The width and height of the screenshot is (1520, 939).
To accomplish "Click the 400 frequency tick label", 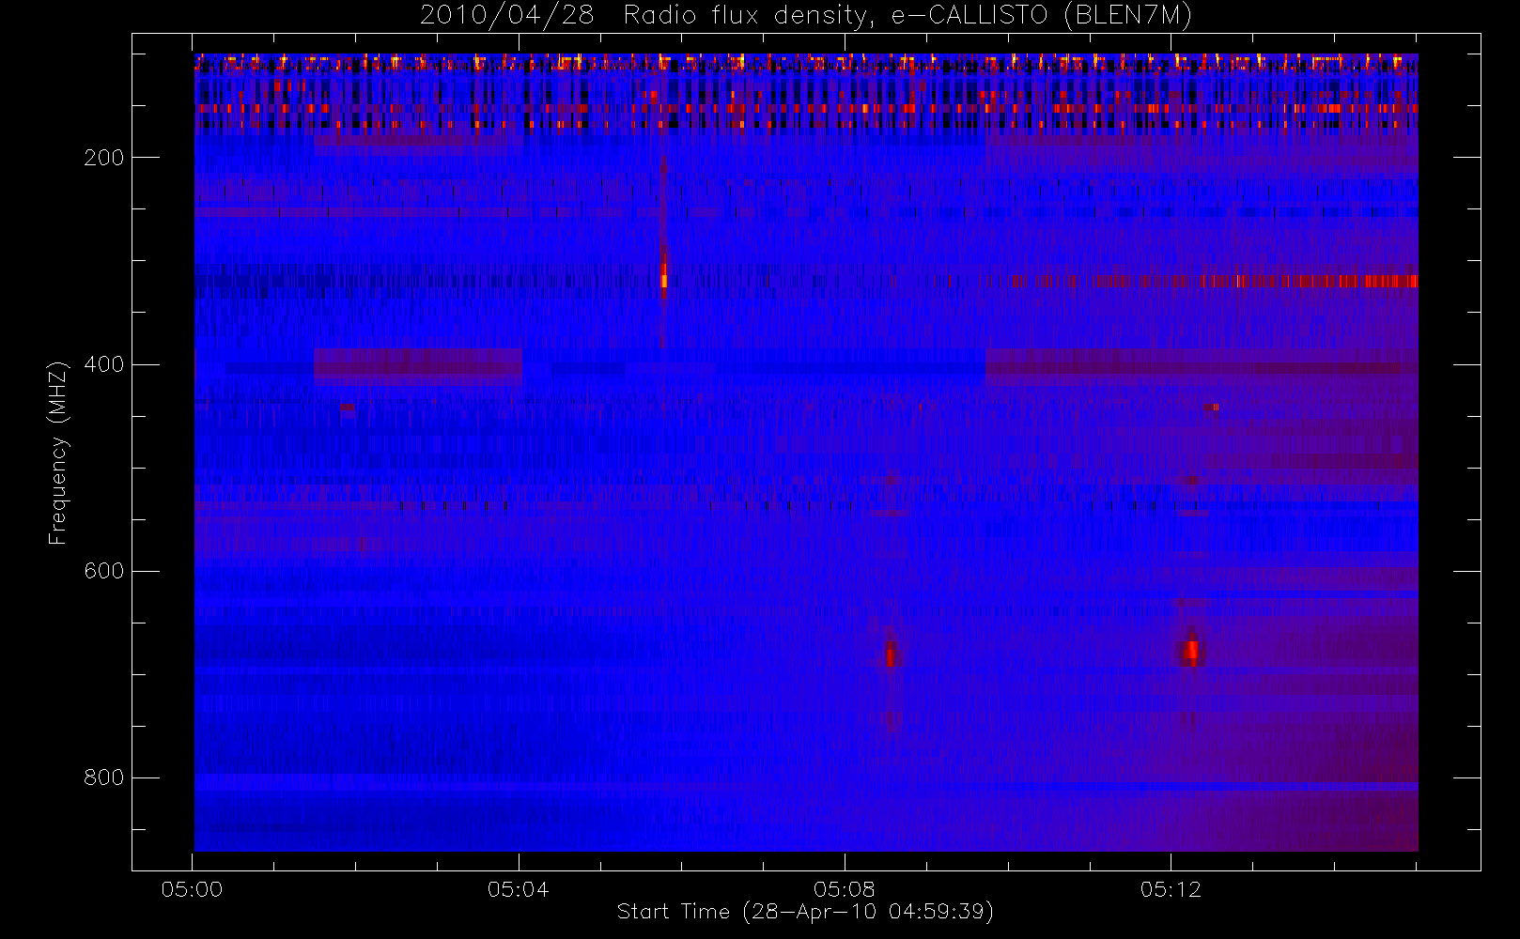I will [x=104, y=364].
